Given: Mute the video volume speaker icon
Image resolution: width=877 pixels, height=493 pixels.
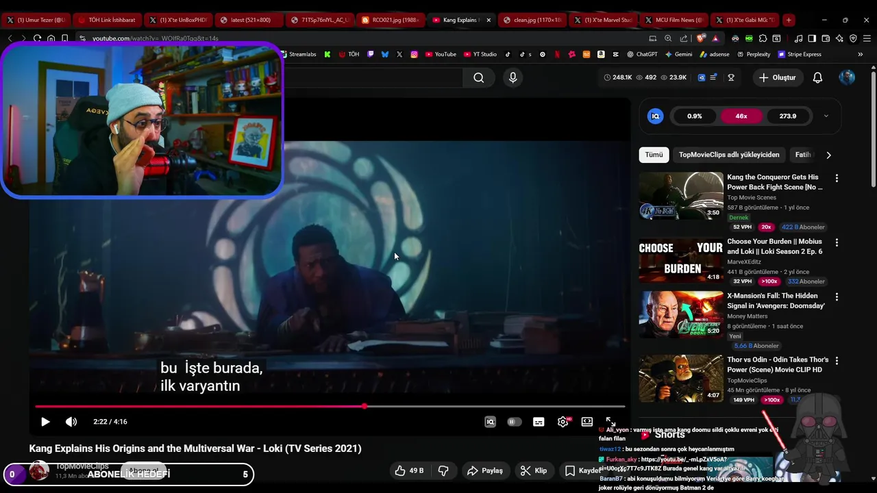Looking at the screenshot, I should 71,422.
